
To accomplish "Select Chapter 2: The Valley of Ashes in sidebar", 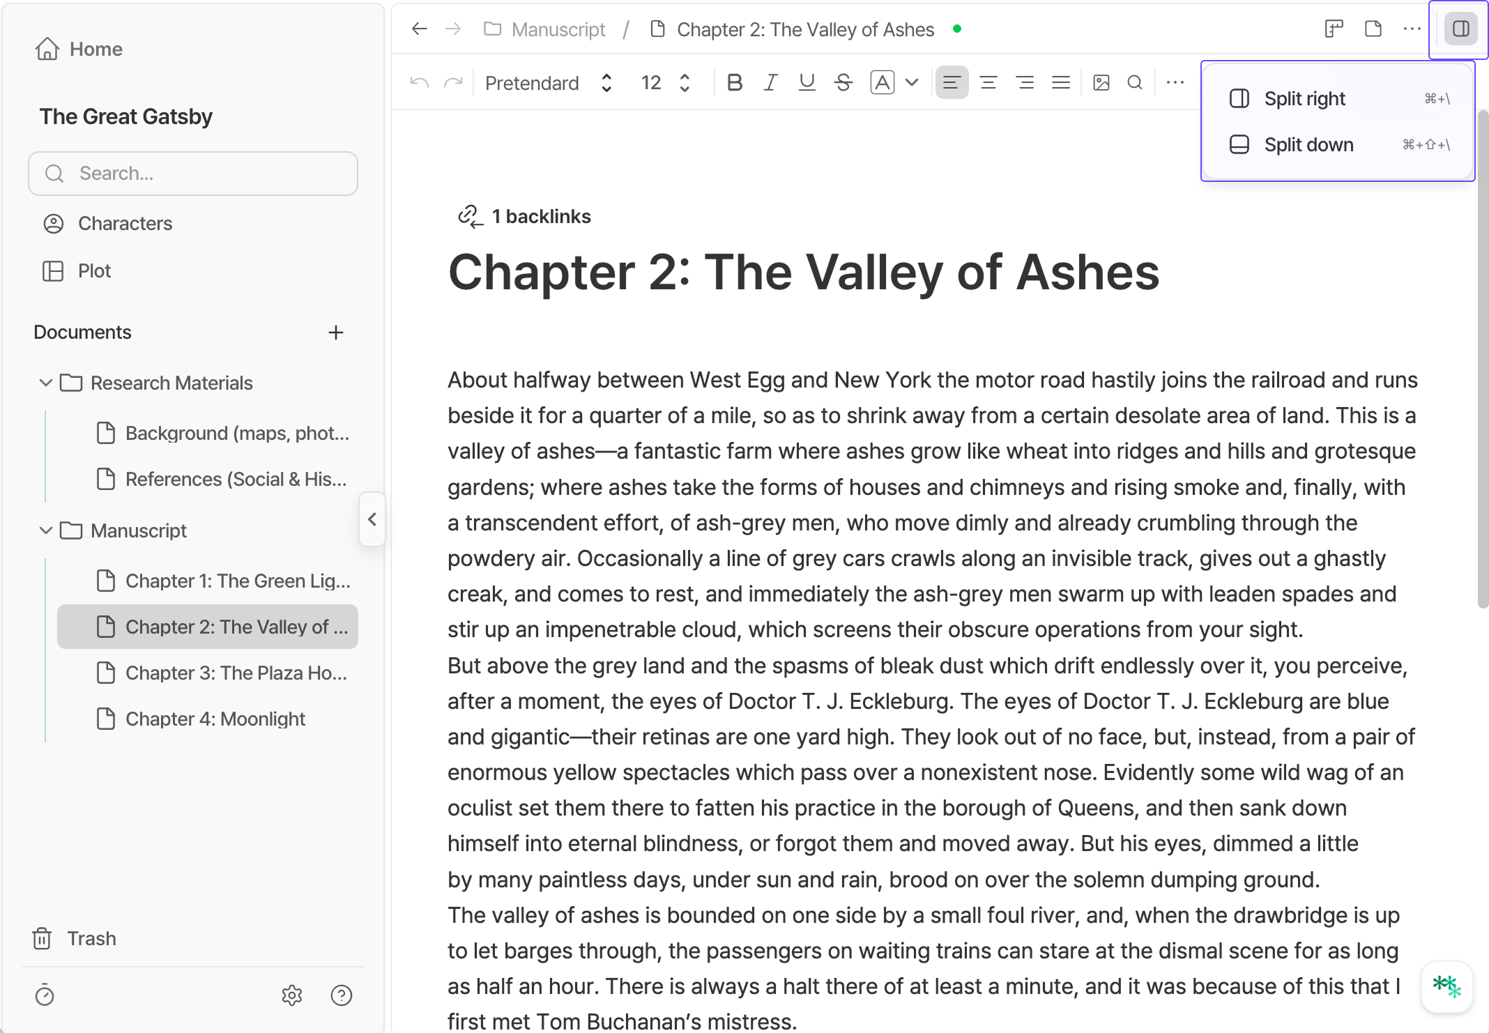I will (208, 627).
